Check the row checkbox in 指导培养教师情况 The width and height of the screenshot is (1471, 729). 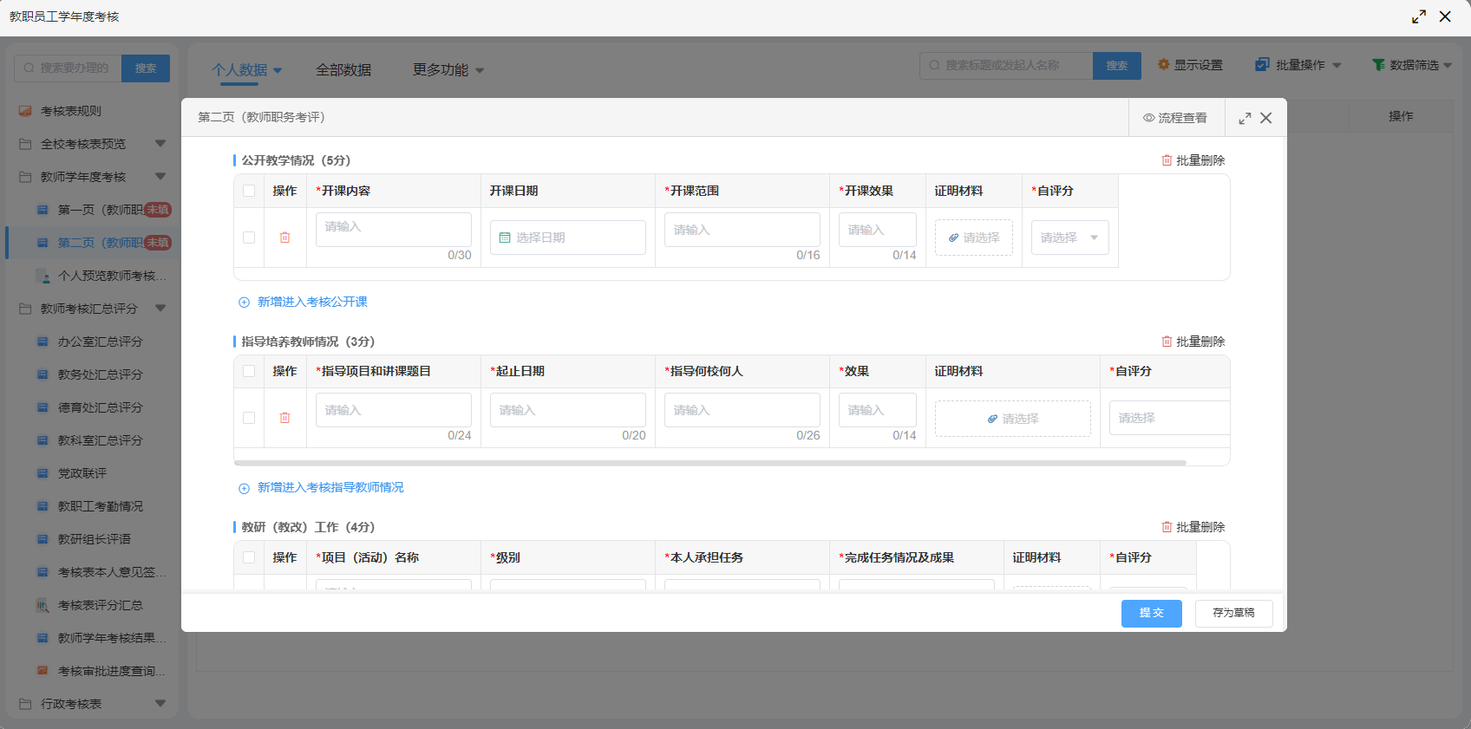pyautogui.click(x=249, y=418)
